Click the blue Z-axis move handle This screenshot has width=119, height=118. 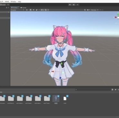(60, 78)
